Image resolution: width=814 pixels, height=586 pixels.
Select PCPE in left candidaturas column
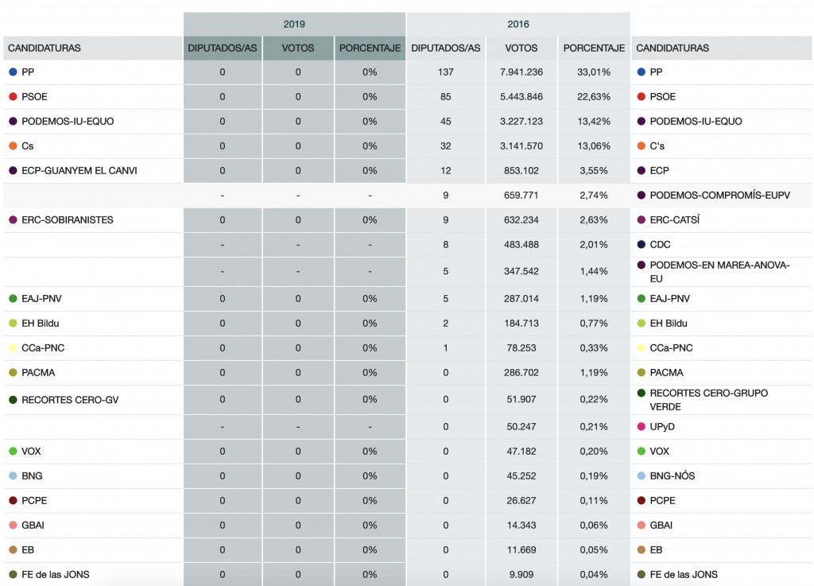[34, 500]
